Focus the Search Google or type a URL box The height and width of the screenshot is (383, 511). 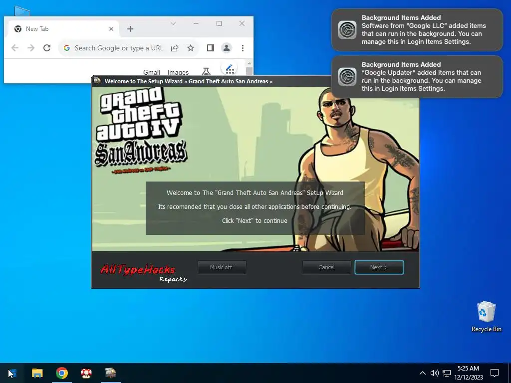click(x=119, y=48)
